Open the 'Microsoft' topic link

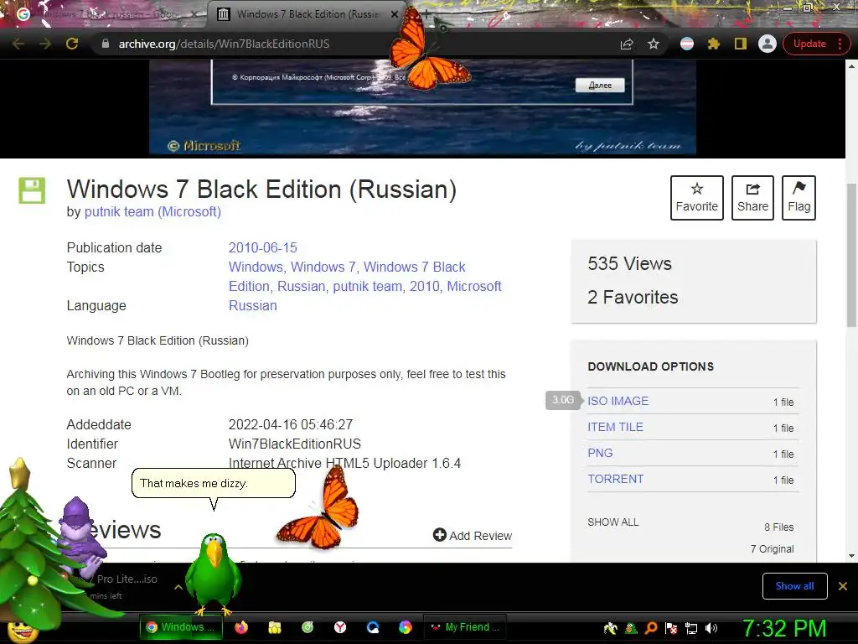pos(474,286)
